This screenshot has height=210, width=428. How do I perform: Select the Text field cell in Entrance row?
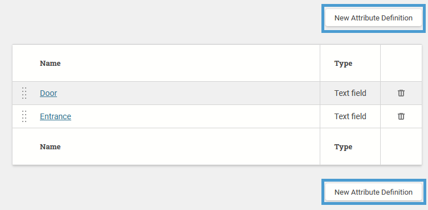(x=350, y=116)
